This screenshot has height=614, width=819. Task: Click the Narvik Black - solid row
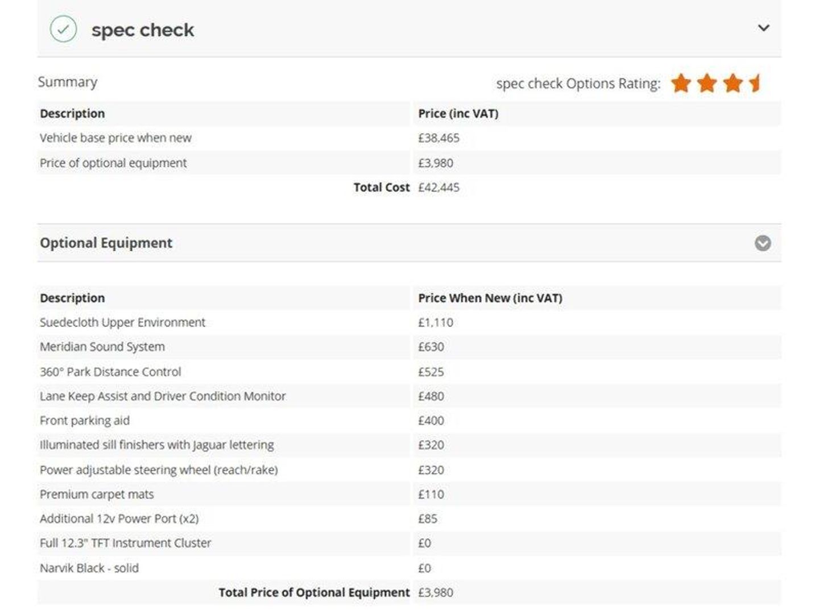coord(89,568)
